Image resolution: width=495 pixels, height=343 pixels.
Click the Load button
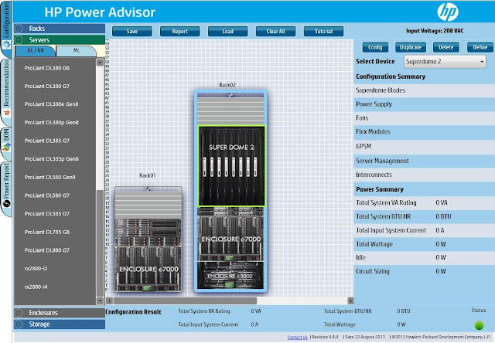227,31
